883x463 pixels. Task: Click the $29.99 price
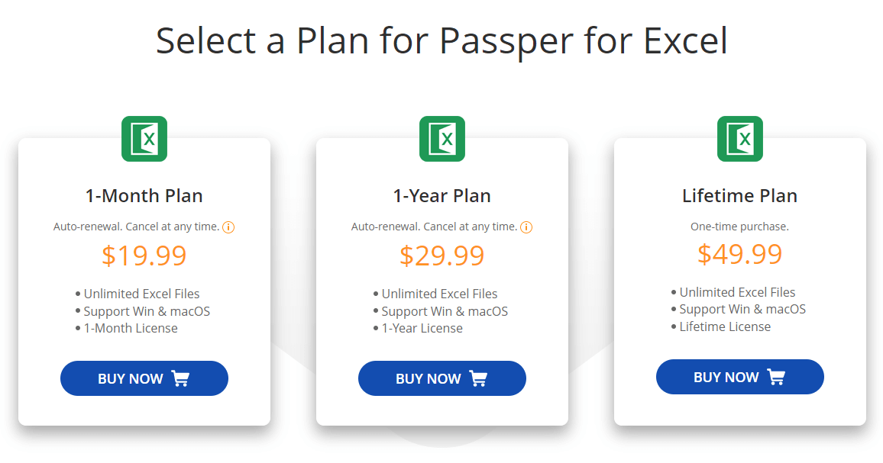point(442,256)
